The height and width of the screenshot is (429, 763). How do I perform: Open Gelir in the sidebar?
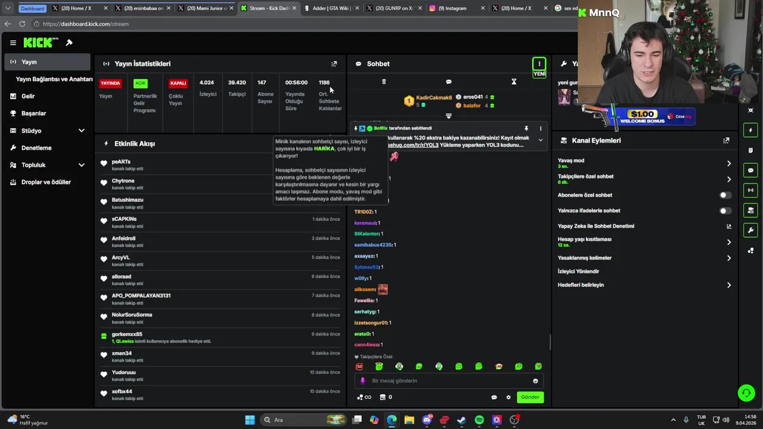click(47, 96)
